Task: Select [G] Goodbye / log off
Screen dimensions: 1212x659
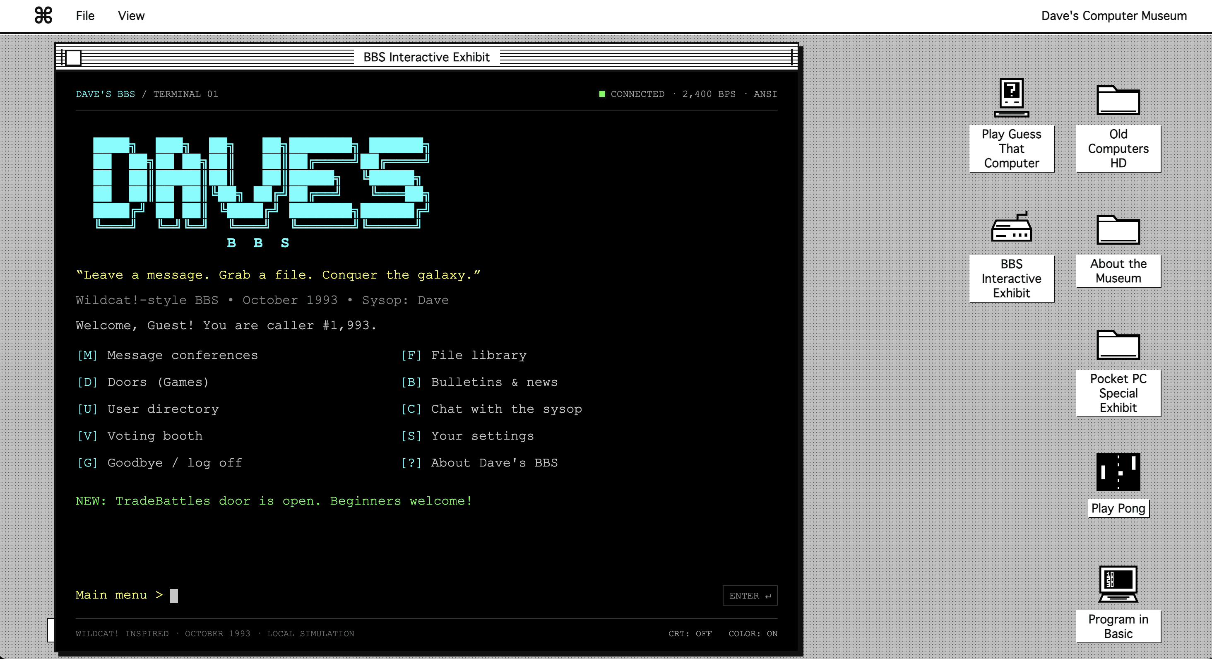Action: (x=159, y=463)
